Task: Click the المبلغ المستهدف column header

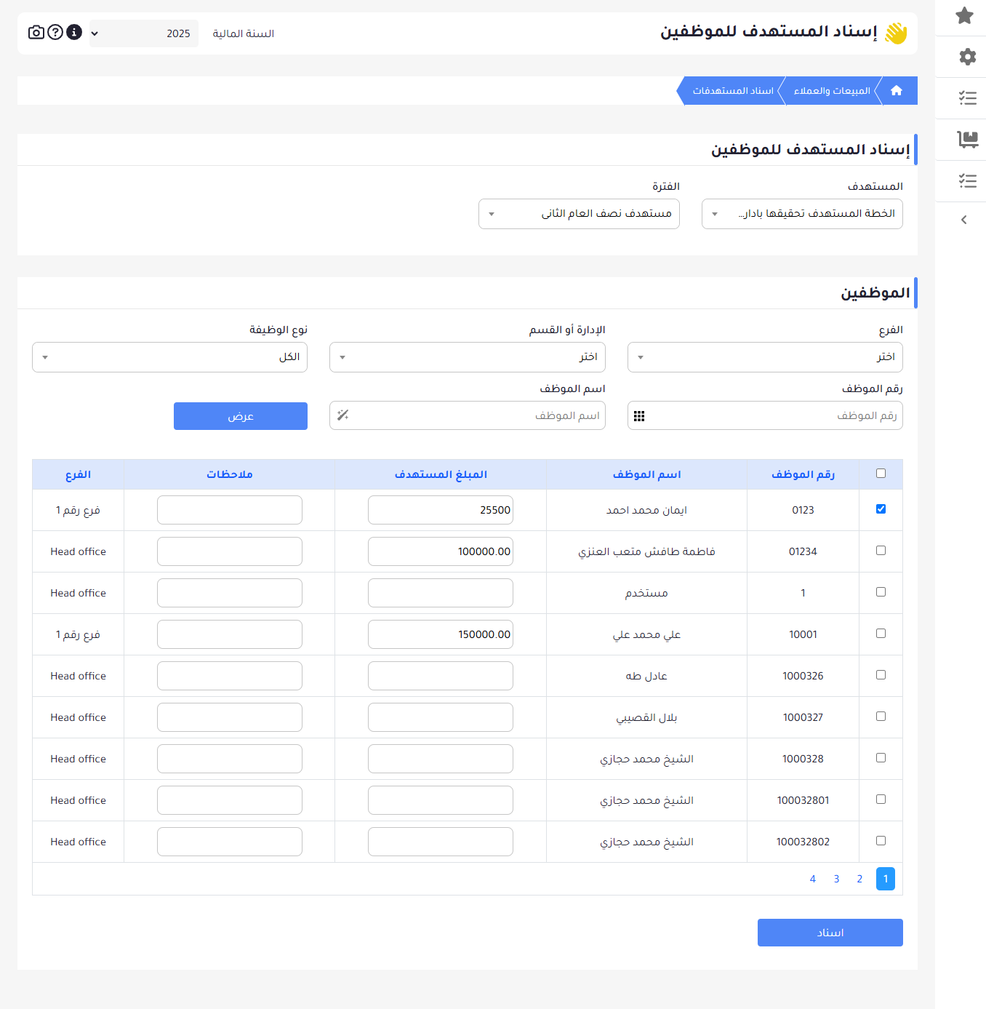Action: [441, 474]
